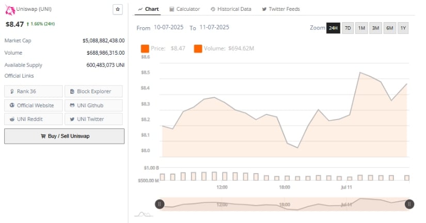This screenshot has height=223, width=426.
Task: Switch to the Calculator tab
Action: (184, 9)
